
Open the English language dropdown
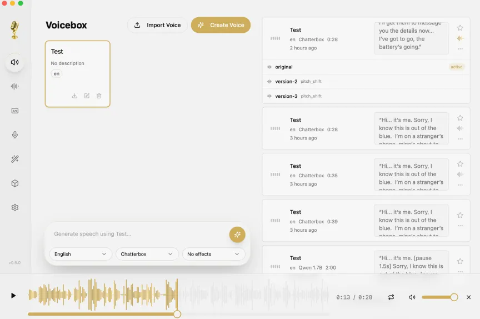81,254
